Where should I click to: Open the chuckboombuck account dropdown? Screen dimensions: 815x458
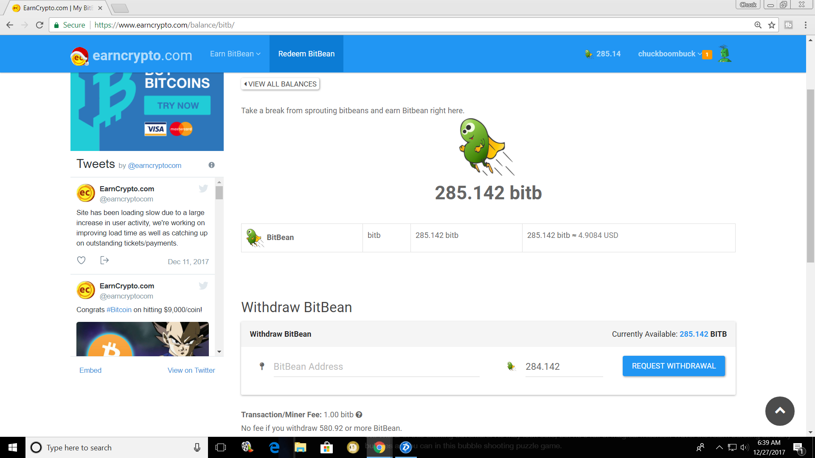[x=667, y=54]
